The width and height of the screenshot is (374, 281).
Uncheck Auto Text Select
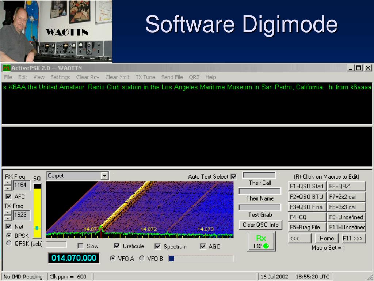point(233,176)
